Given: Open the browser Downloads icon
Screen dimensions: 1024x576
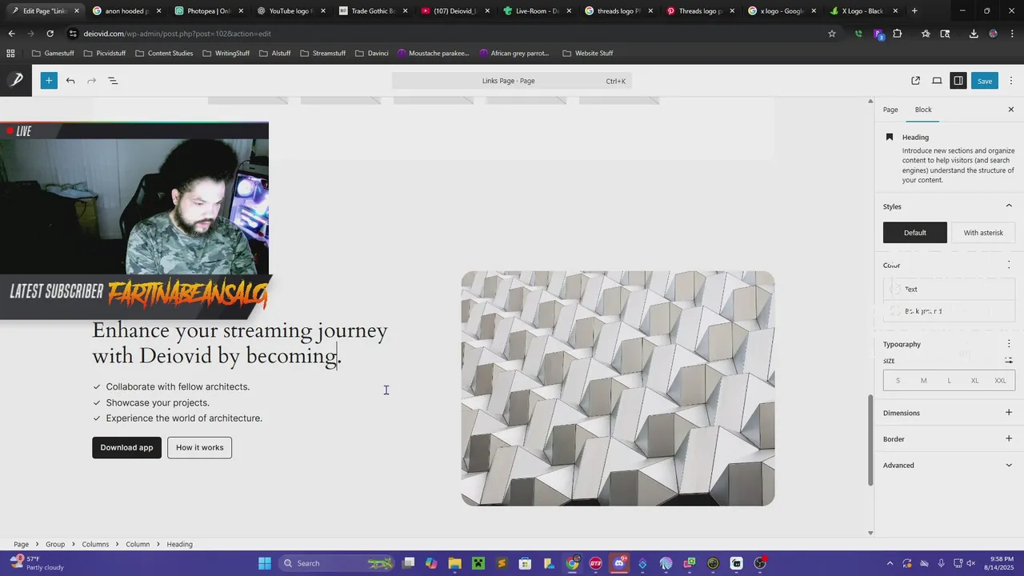Looking at the screenshot, I should point(974,34).
